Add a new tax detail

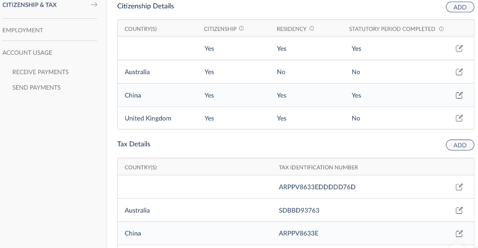click(460, 145)
